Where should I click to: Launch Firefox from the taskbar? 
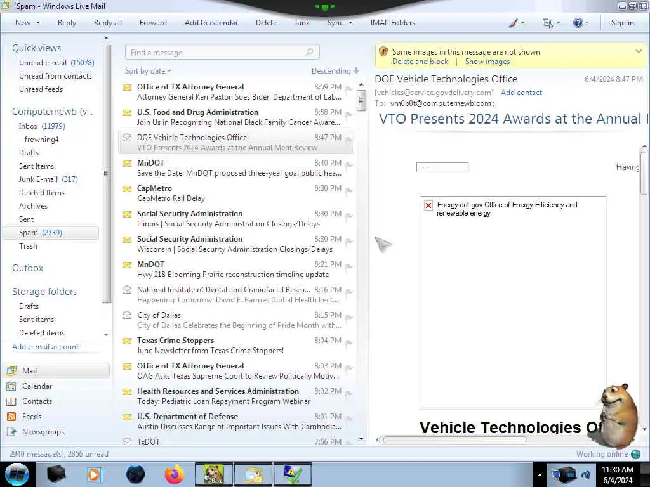click(175, 474)
